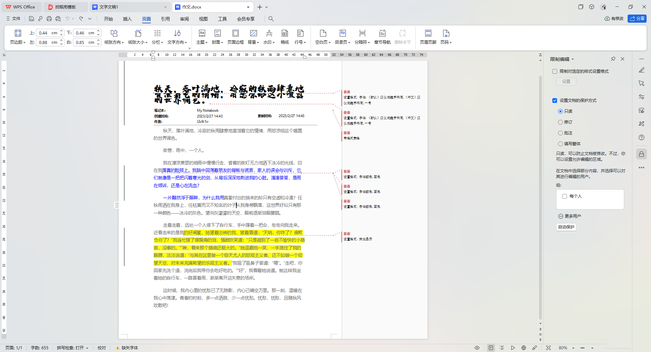
Task: Click 校对 in the status bar
Action: point(102,348)
